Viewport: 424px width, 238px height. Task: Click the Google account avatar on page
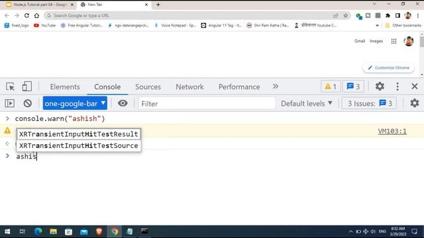pyautogui.click(x=409, y=41)
